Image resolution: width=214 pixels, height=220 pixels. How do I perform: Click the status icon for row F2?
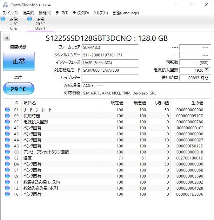click(x=7, y=188)
